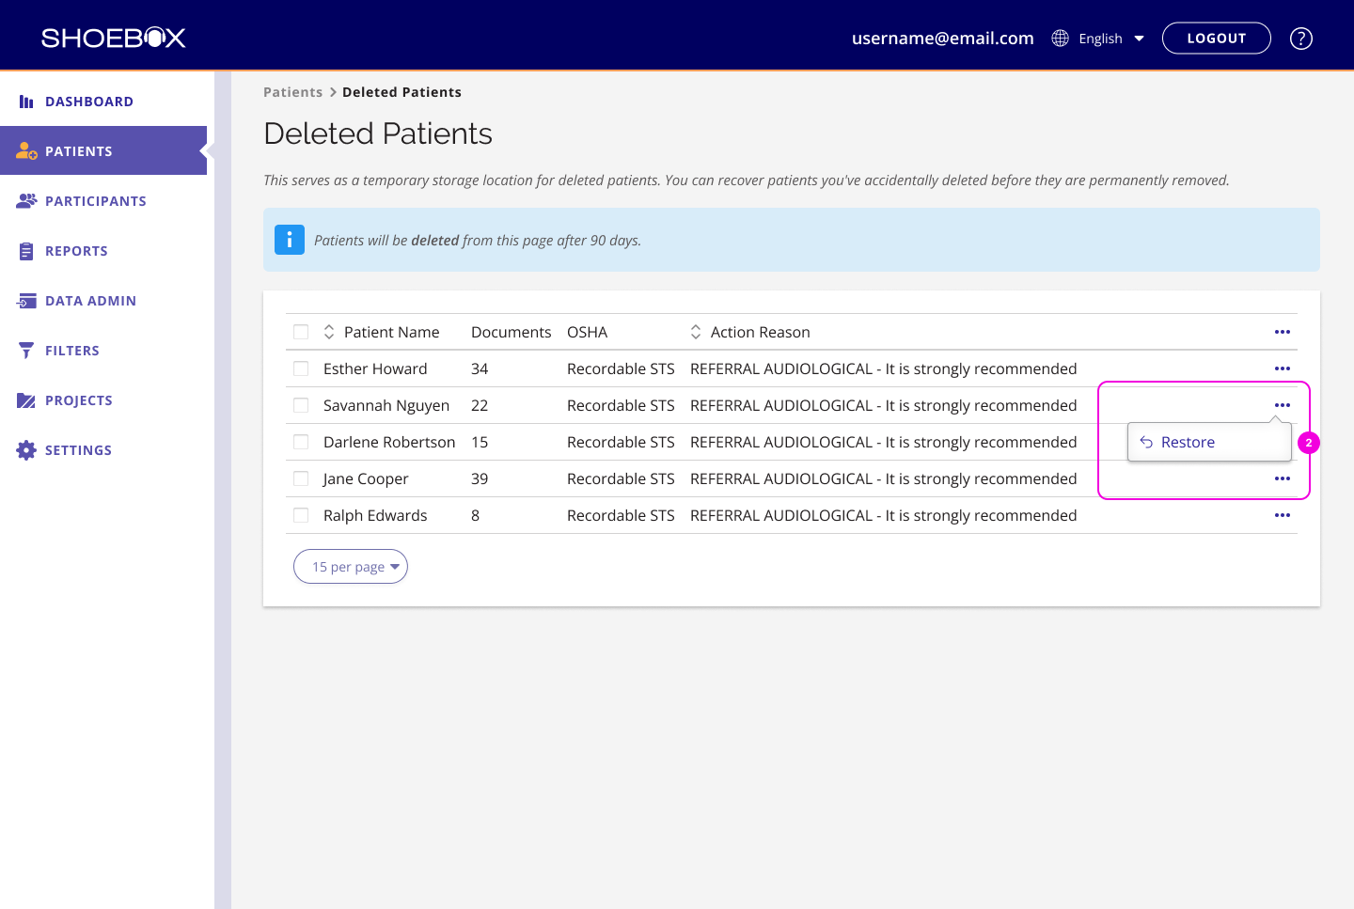Click document count 39
The height and width of the screenshot is (909, 1354).
tap(480, 478)
